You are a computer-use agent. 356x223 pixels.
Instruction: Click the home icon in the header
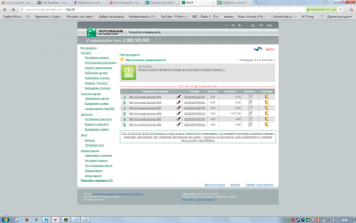[x=227, y=25]
